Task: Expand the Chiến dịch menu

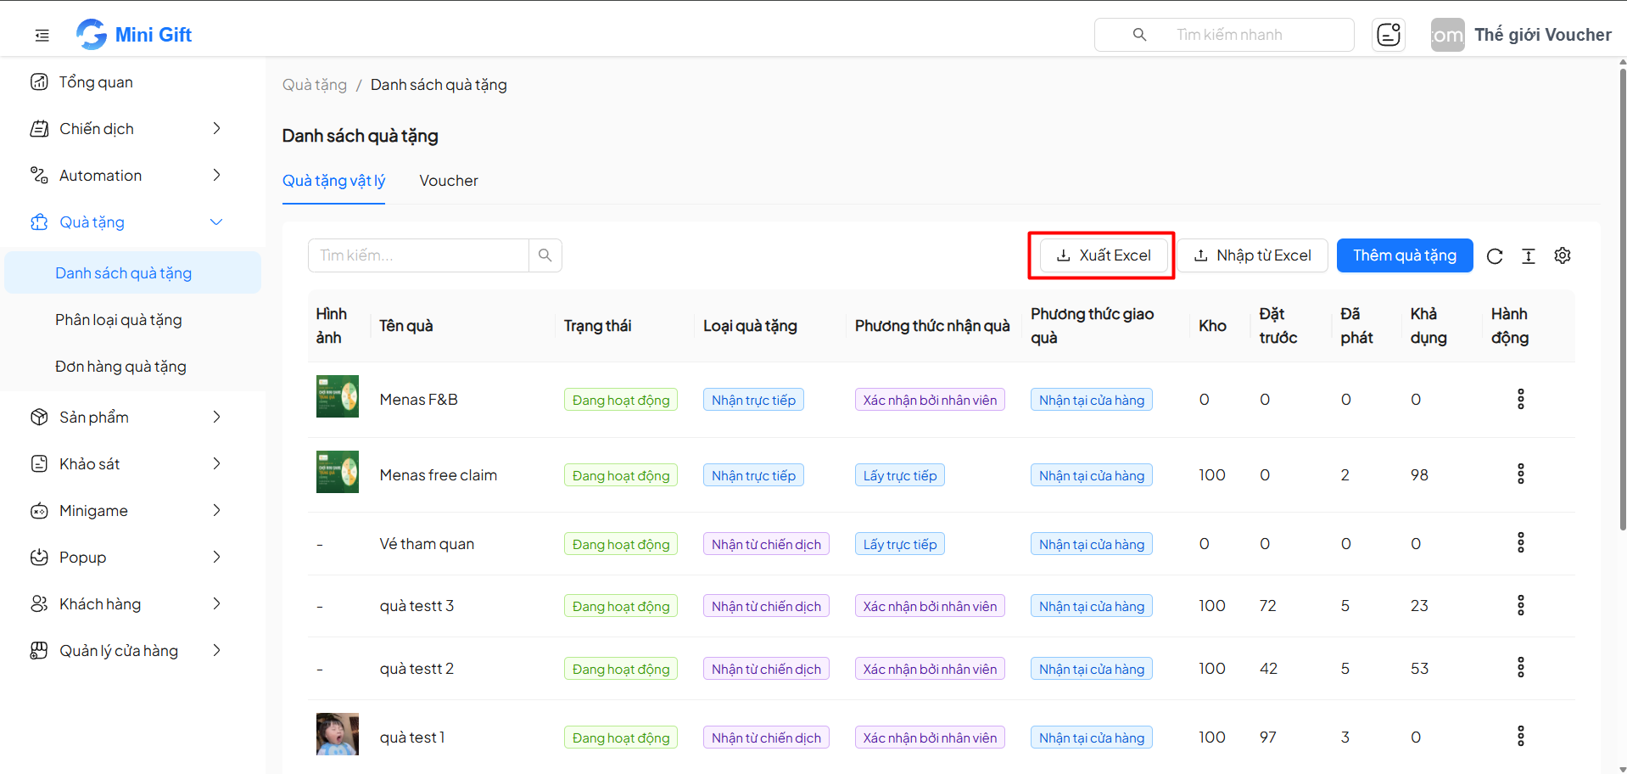Action: (x=131, y=129)
